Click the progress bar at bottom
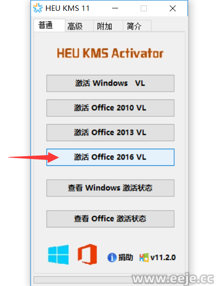The image size is (217, 286). [x=109, y=280]
